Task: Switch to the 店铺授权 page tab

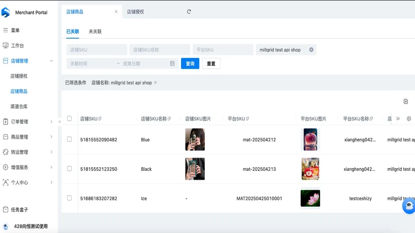Action: [135, 11]
